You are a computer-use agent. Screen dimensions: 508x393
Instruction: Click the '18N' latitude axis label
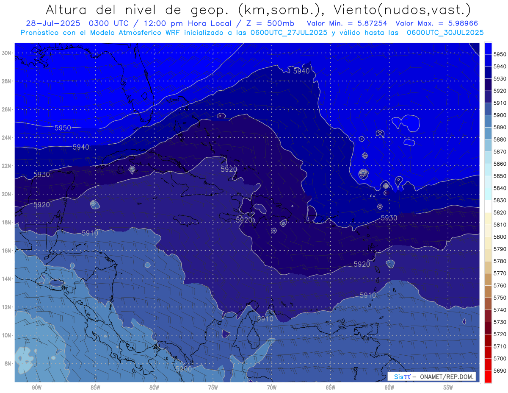pos(7,223)
